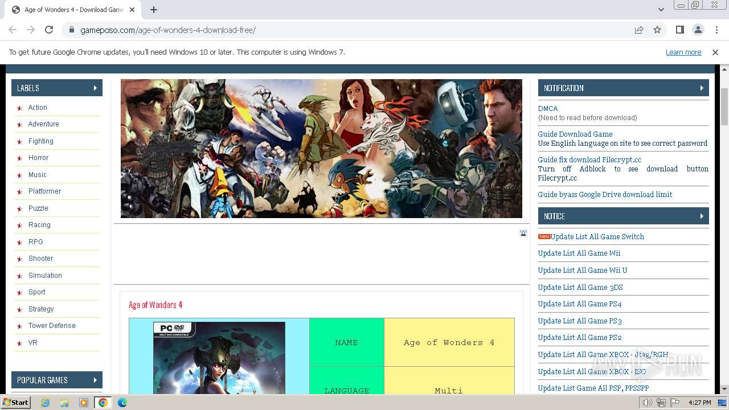Click the game characters banner image
This screenshot has width=729, height=410.
point(321,149)
